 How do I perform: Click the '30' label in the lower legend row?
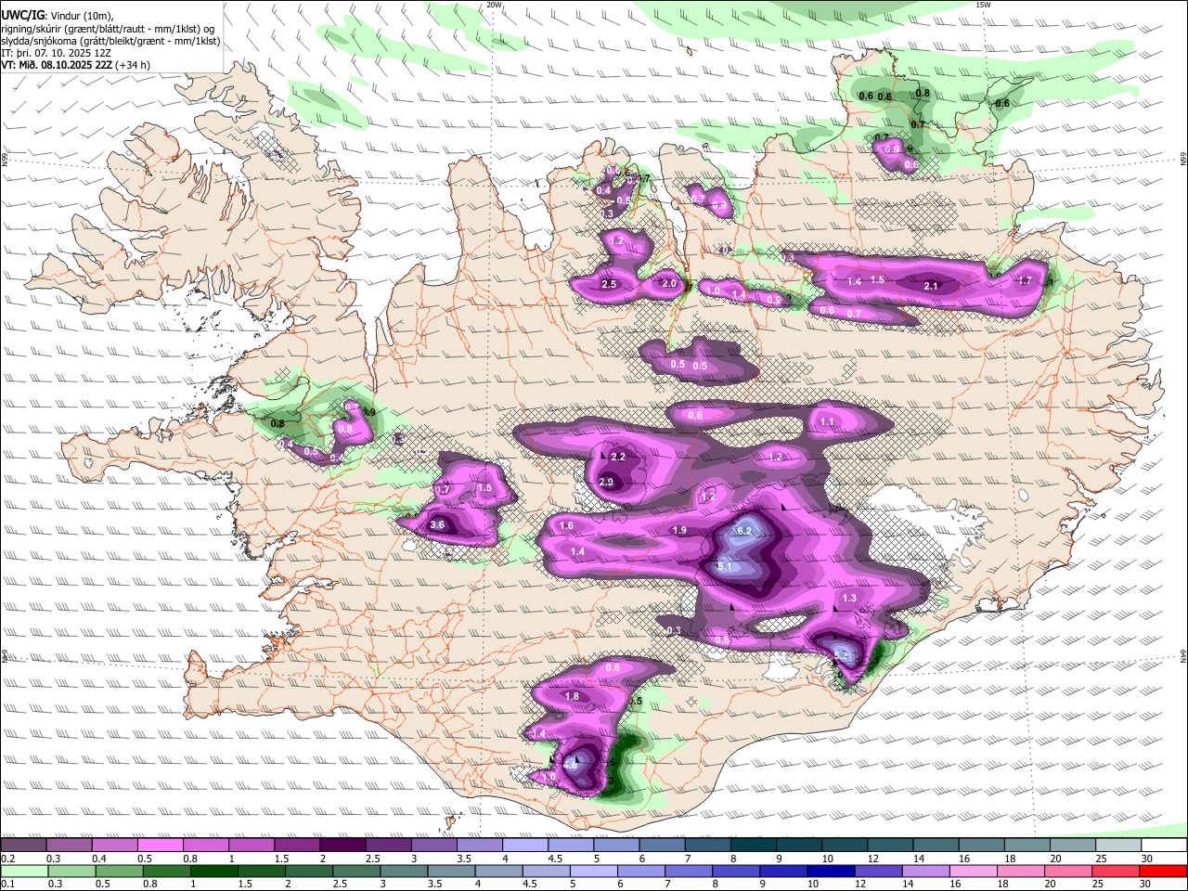[x=1144, y=885]
